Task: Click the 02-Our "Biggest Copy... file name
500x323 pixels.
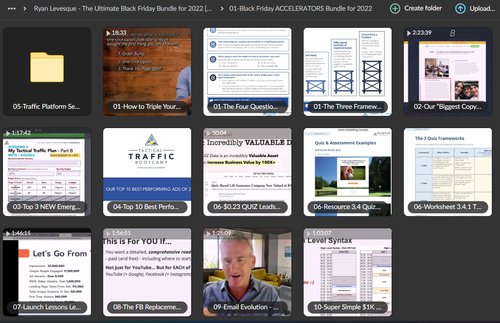Action: tap(447, 107)
